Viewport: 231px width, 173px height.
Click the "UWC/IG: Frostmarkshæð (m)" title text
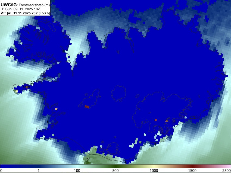point(25,5)
